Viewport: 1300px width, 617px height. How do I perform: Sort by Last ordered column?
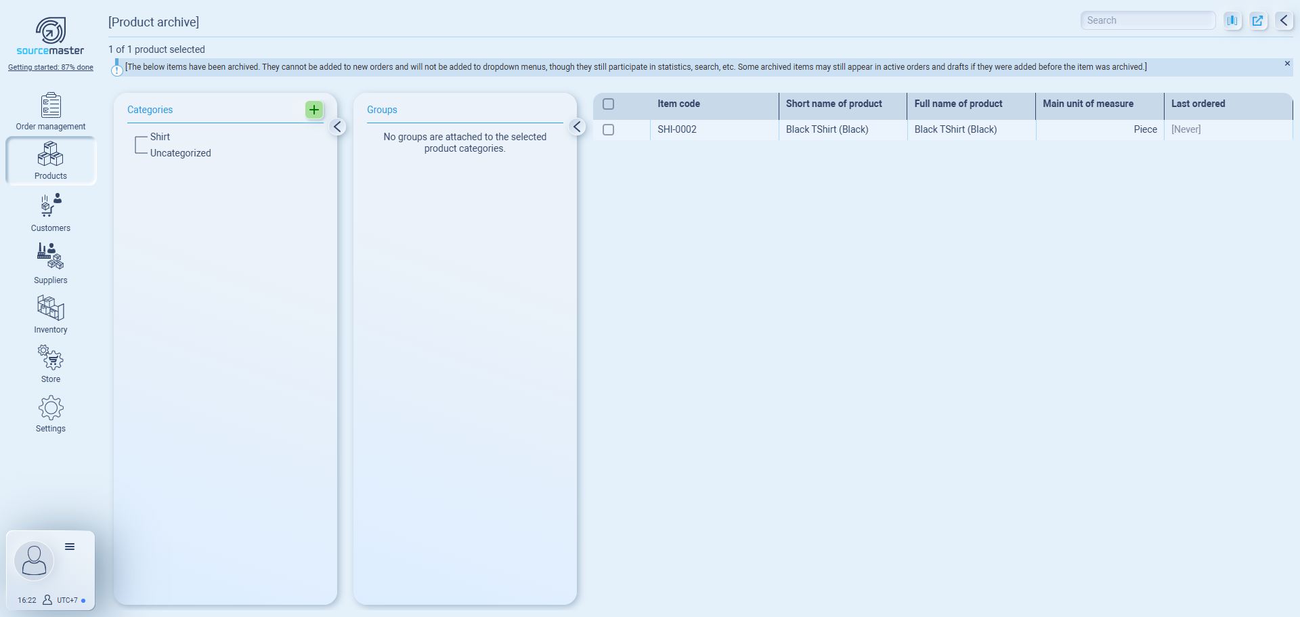pos(1198,104)
